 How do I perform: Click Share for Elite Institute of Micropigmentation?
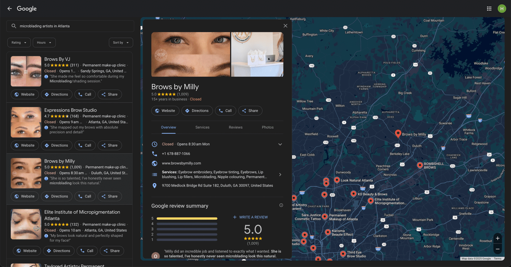tap(112, 251)
